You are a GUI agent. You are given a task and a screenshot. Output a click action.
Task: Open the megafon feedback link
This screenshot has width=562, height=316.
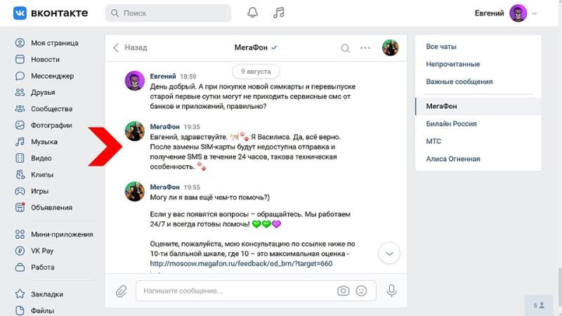pos(241,264)
